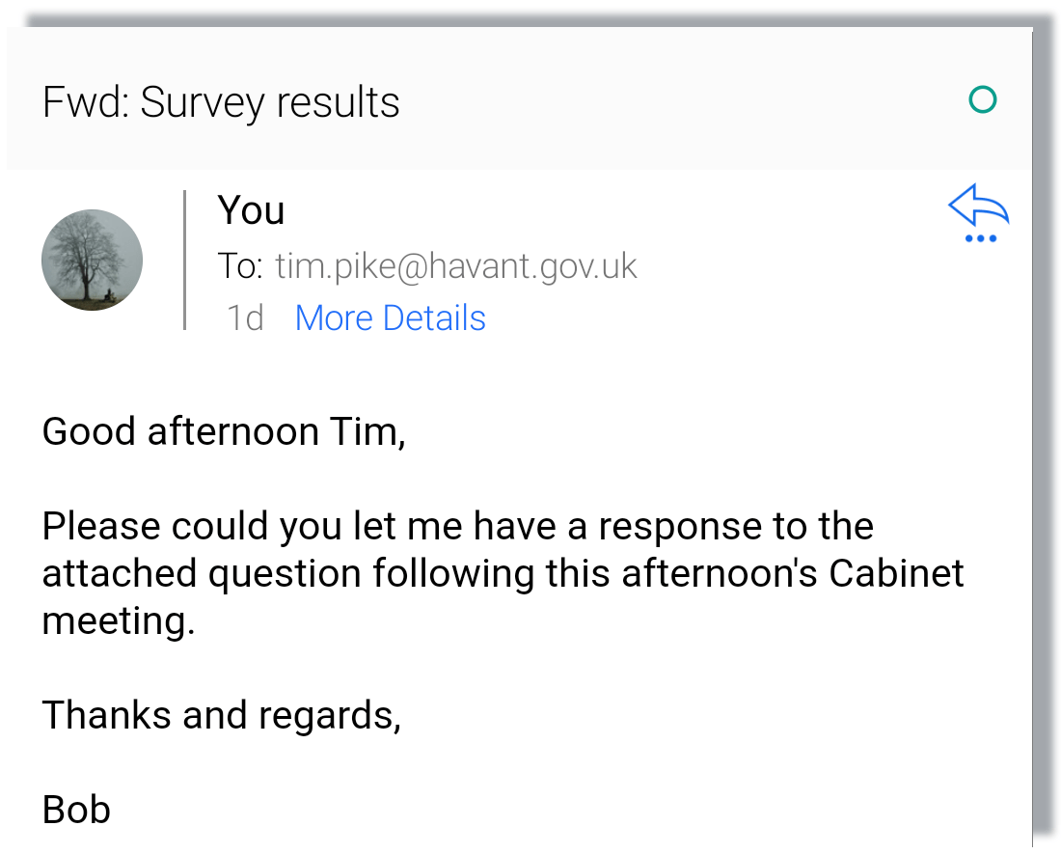Click the sender's tree avatar picture
This screenshot has height=854, width=1061.
tap(92, 260)
